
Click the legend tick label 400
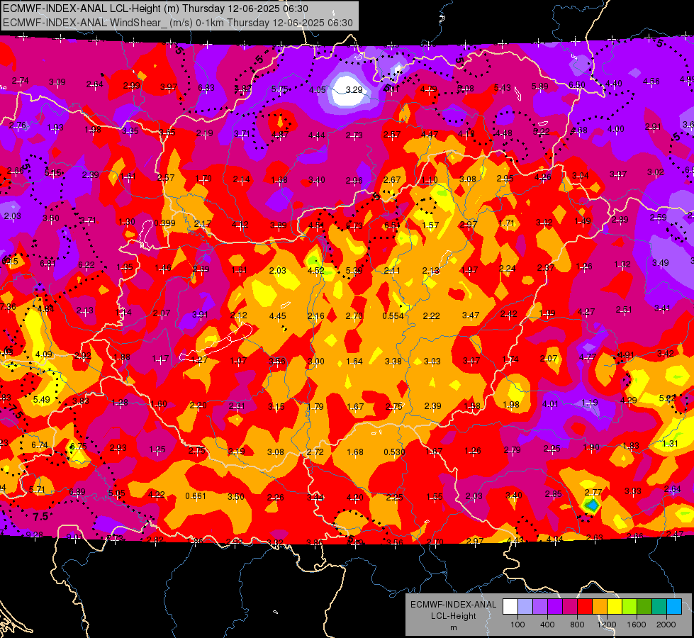click(x=547, y=625)
